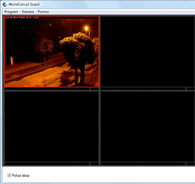
Task: Click the Pokaż obraz label text
Action: 21,175
